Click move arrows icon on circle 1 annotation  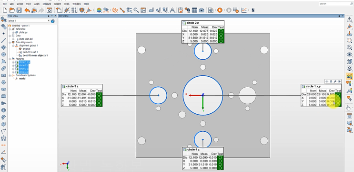coord(327,81)
